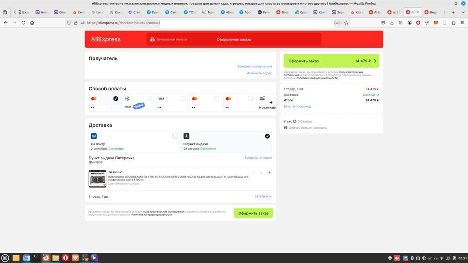Switch to the rx 57 browser tab

(394, 12)
